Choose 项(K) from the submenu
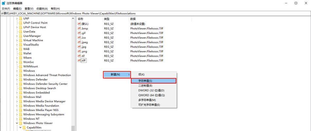The width and height of the screenshot is (311, 131). [x=154, y=75]
